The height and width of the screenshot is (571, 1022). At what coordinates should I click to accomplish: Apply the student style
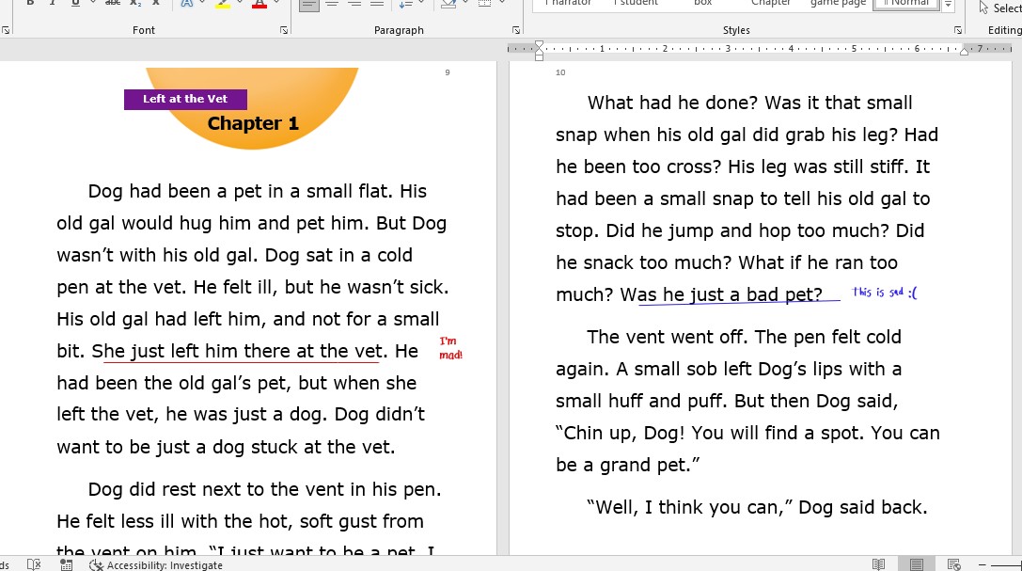tap(636, 3)
